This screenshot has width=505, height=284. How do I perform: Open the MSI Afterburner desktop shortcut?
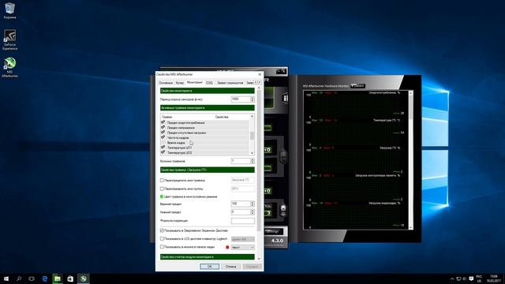pyautogui.click(x=9, y=67)
